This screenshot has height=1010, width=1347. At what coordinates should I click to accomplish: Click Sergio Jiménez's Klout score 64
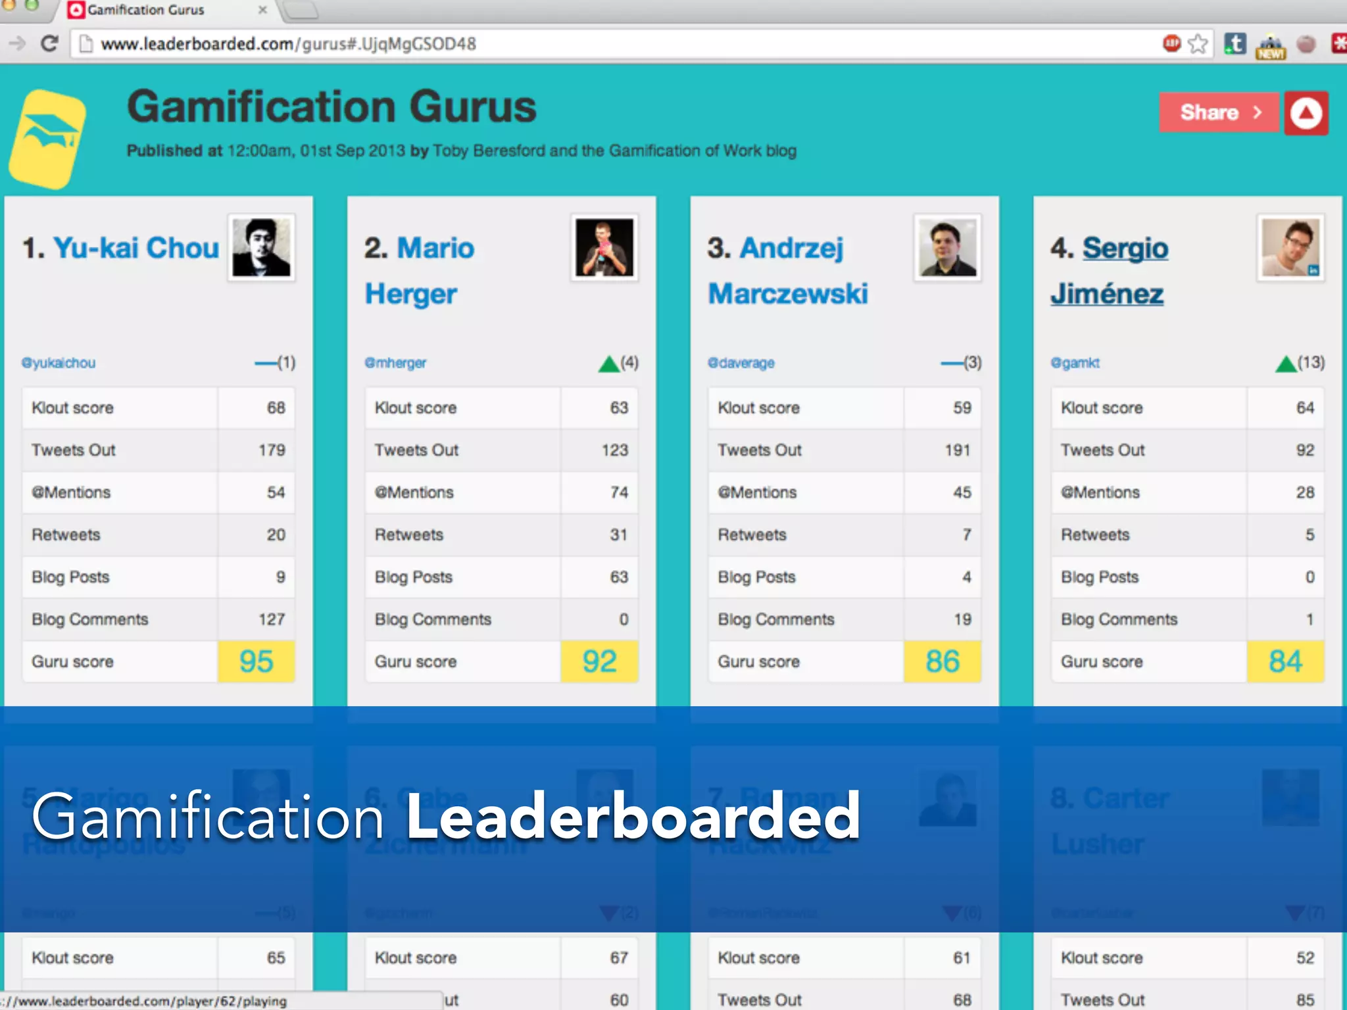1305,408
